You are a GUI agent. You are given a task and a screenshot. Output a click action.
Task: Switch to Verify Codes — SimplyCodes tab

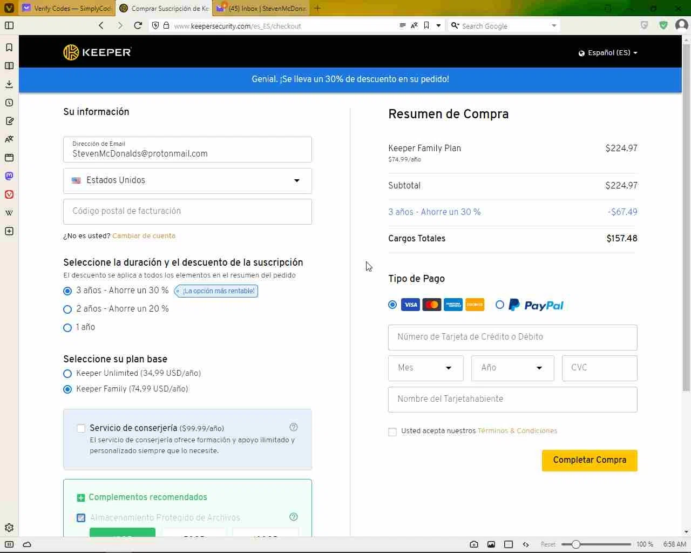[x=67, y=8]
